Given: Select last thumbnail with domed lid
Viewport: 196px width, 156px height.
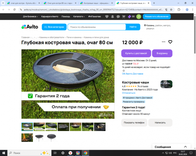Looking at the screenshot, I should pyautogui.click(x=51, y=138).
